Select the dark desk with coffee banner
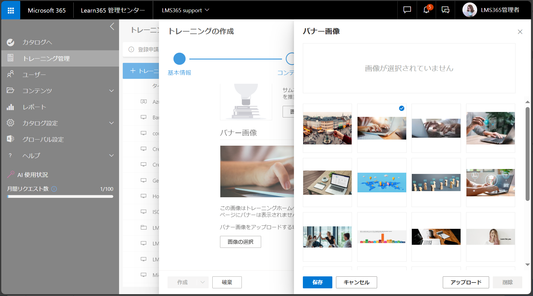533x296 pixels. pos(436,237)
